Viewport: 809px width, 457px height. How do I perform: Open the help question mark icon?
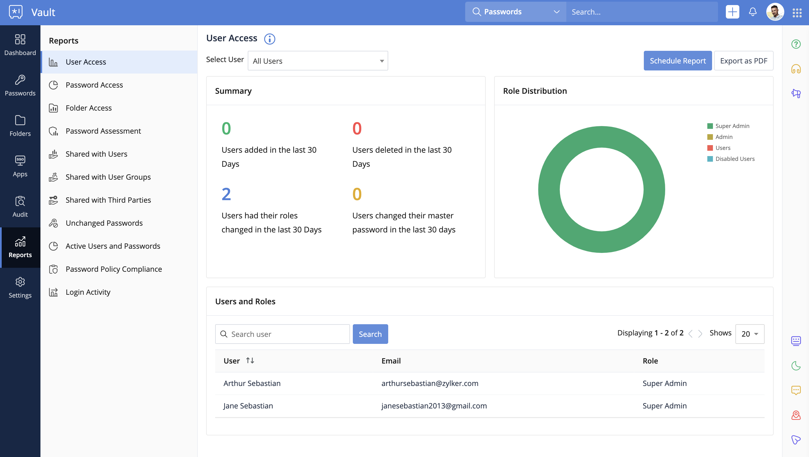(x=796, y=44)
